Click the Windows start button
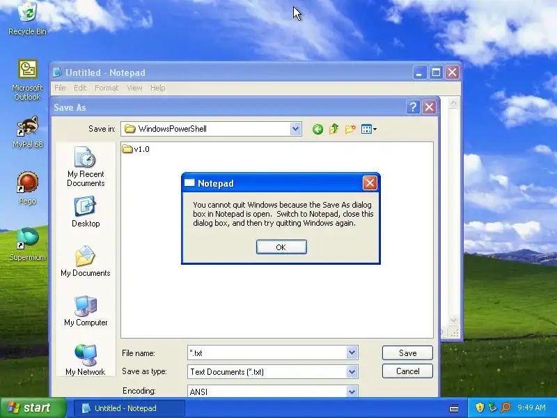The width and height of the screenshot is (557, 418). pos(33,408)
